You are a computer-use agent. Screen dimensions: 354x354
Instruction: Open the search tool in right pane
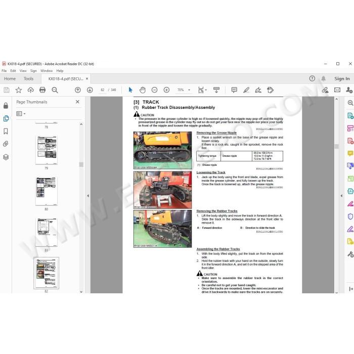click(x=350, y=103)
